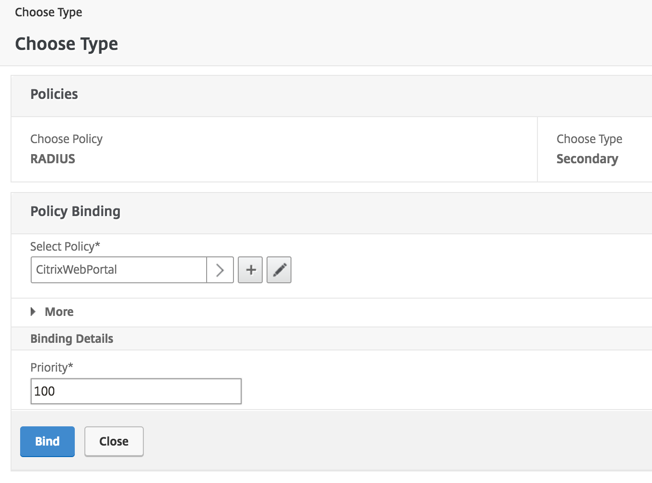The width and height of the screenshot is (652, 483).
Task: Click the Policies section header
Action: (54, 94)
